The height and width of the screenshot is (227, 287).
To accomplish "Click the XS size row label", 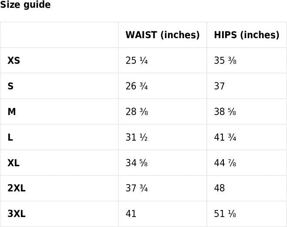I will click(14, 61).
